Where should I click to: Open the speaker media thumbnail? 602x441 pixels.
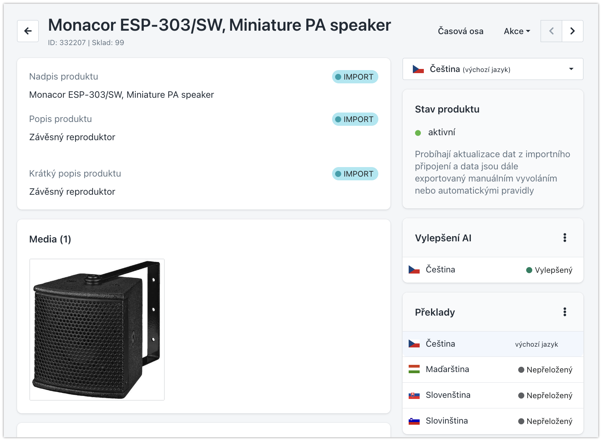click(97, 330)
